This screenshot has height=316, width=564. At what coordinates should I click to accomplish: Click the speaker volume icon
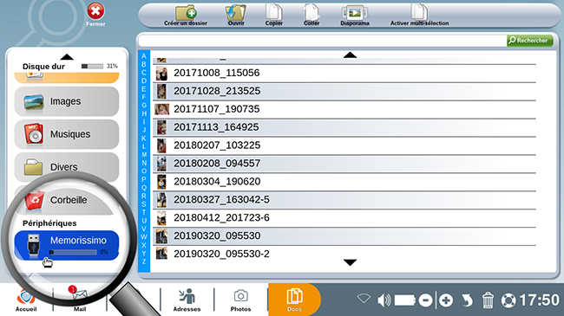coord(384,300)
